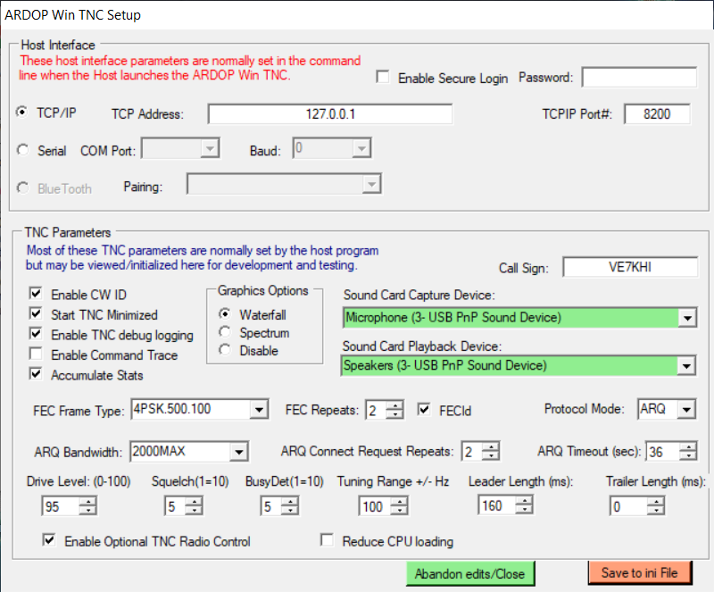Increase FEC Repeats spinner value

[394, 405]
